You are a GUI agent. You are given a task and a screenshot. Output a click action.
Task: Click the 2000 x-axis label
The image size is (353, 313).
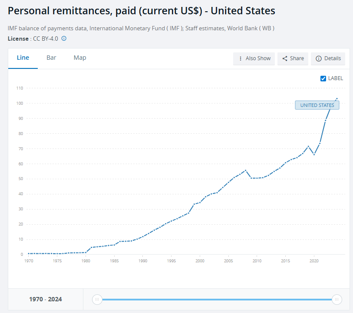[200, 261]
